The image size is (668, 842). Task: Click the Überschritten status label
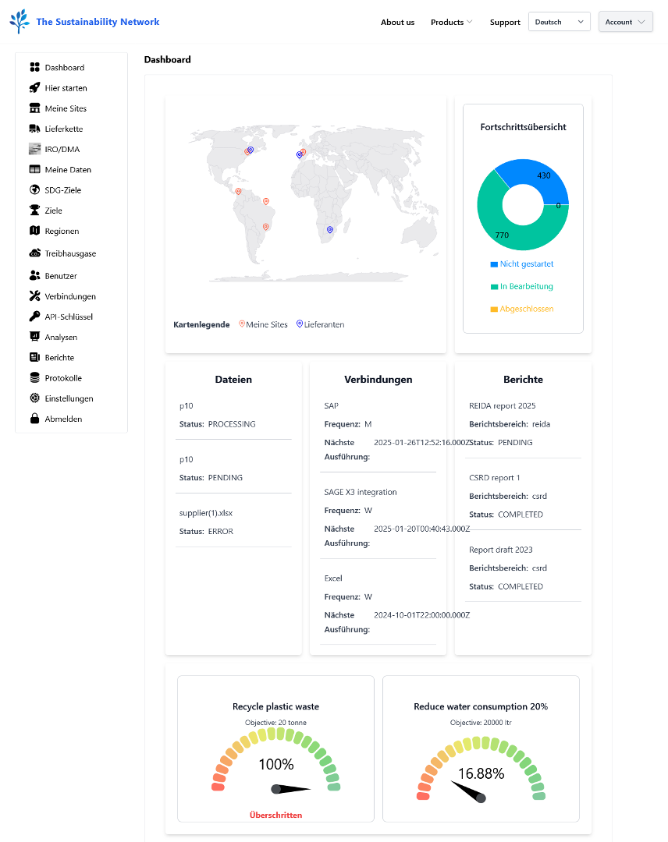click(x=275, y=815)
